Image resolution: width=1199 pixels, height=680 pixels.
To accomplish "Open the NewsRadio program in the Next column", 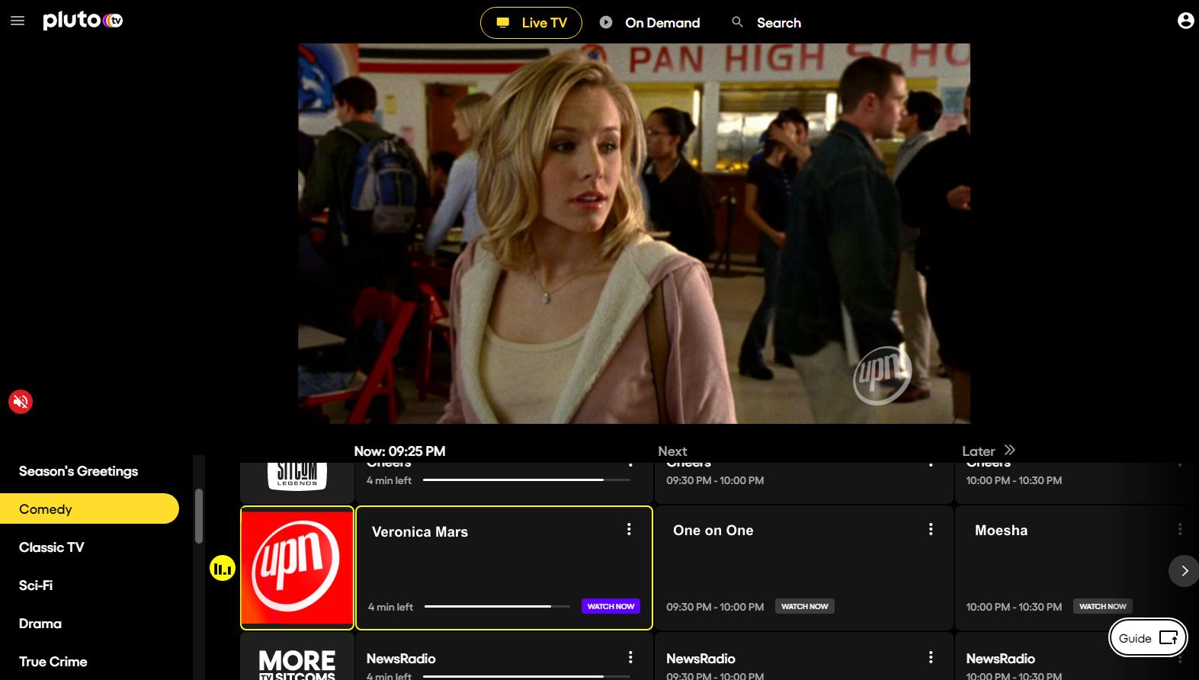I will [700, 659].
